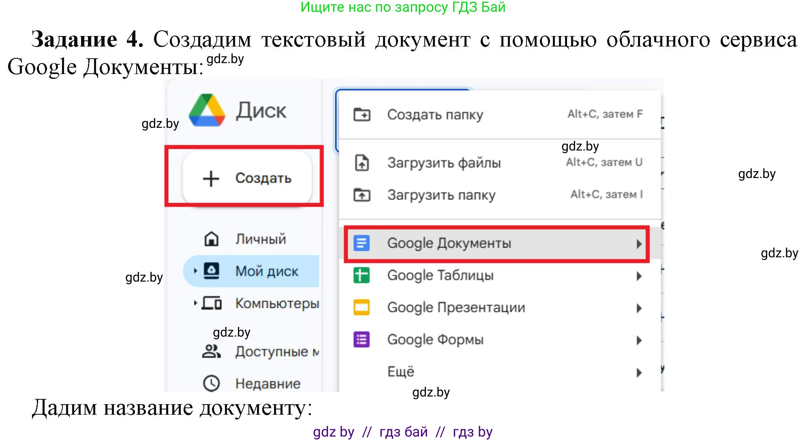Viewport: 807px width, 441px height.
Task: Expand the Google Документы submenu arrow
Action: tap(640, 243)
